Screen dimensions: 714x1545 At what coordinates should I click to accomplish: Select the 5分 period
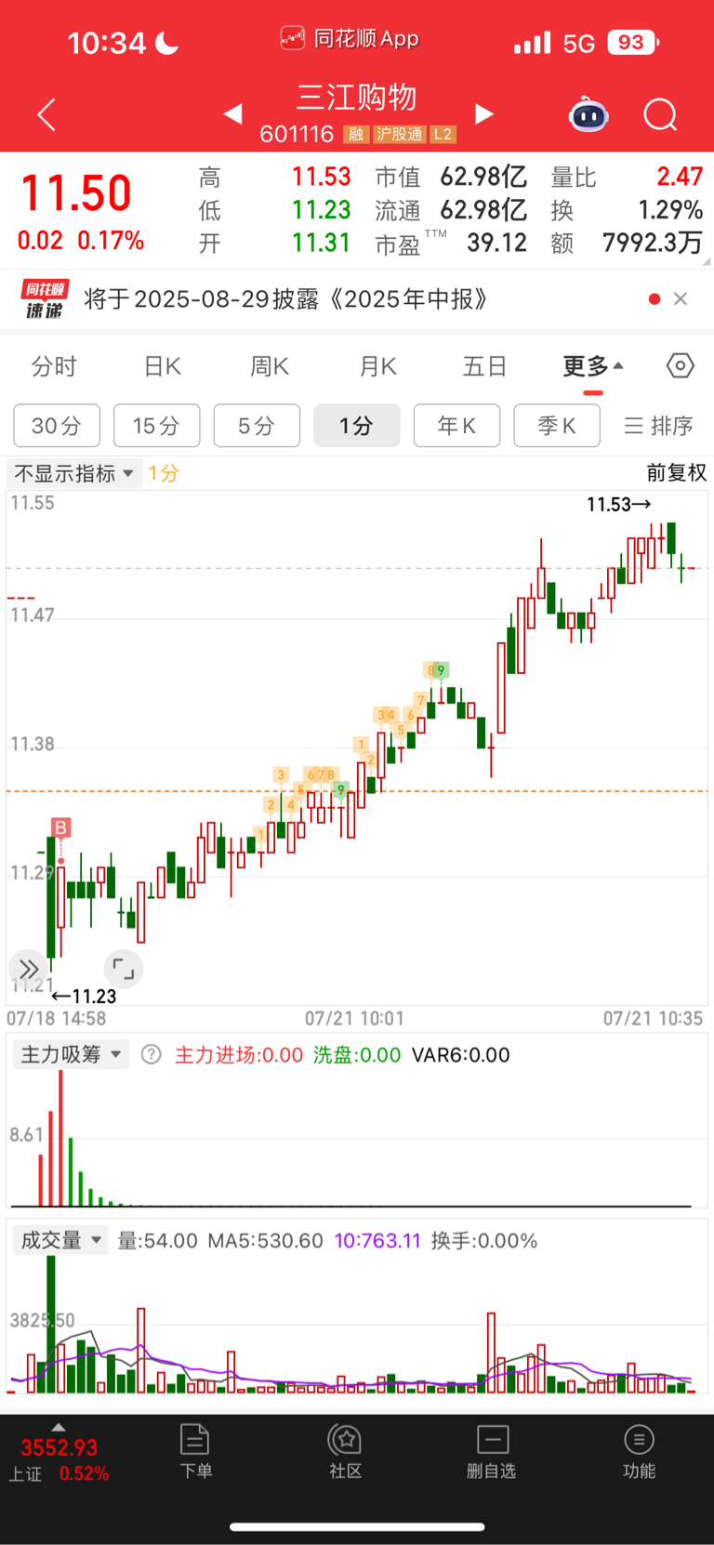tap(257, 426)
